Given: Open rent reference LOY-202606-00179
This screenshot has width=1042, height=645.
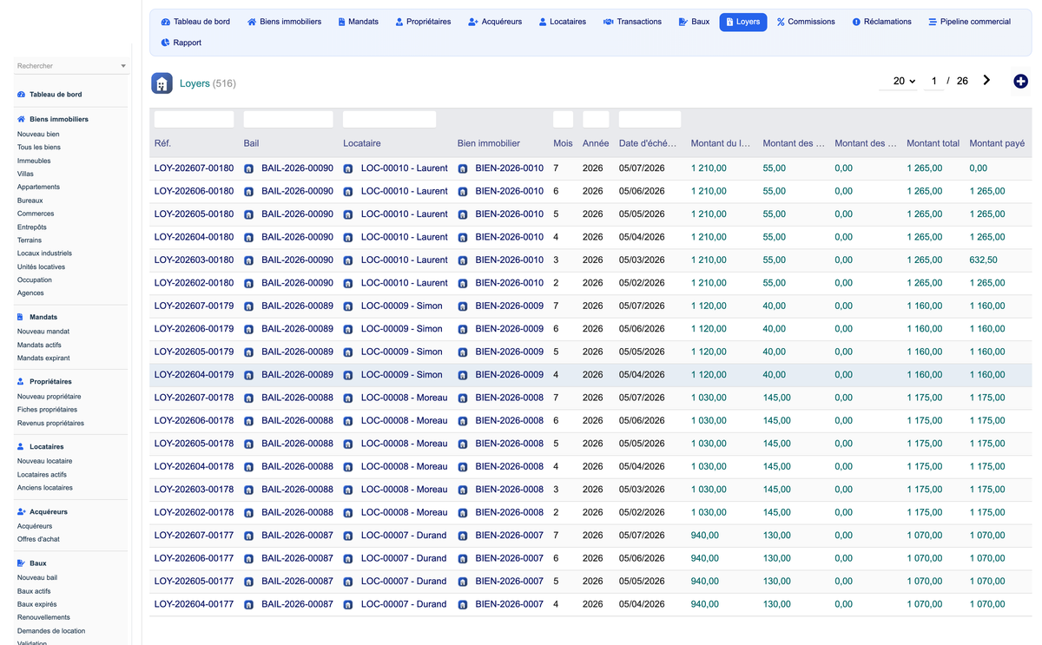Looking at the screenshot, I should pyautogui.click(x=194, y=329).
